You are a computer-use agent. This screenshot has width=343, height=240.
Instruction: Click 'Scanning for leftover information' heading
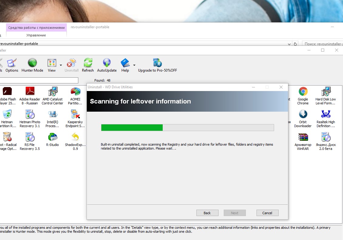click(x=141, y=101)
